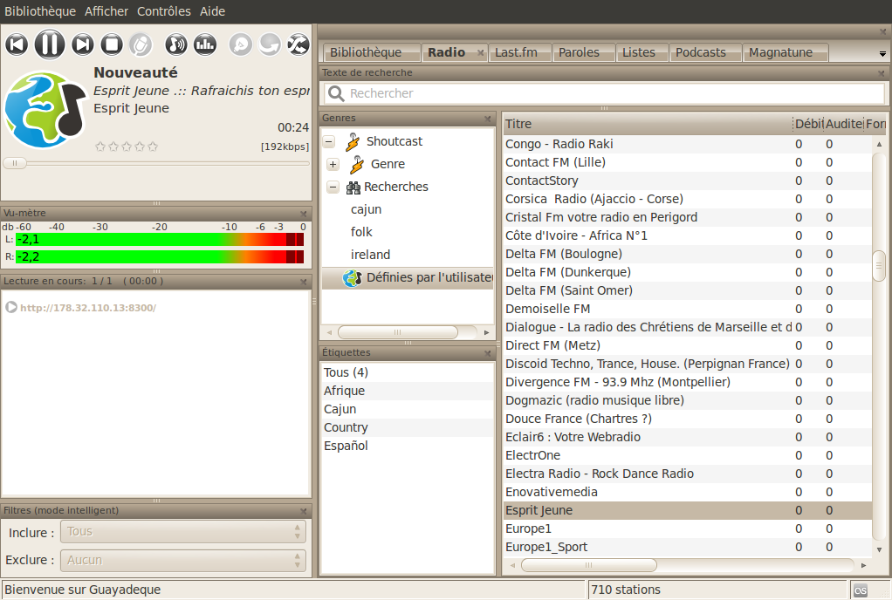Toggle smart play mode lightbulb button
The width and height of the screenshot is (892, 600).
[241, 44]
